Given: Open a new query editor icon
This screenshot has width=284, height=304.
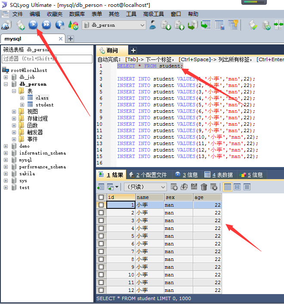Looking at the screenshot, I should [x=20, y=25].
